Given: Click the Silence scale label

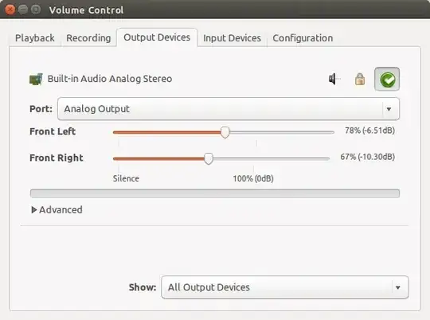Looking at the screenshot, I should [126, 178].
